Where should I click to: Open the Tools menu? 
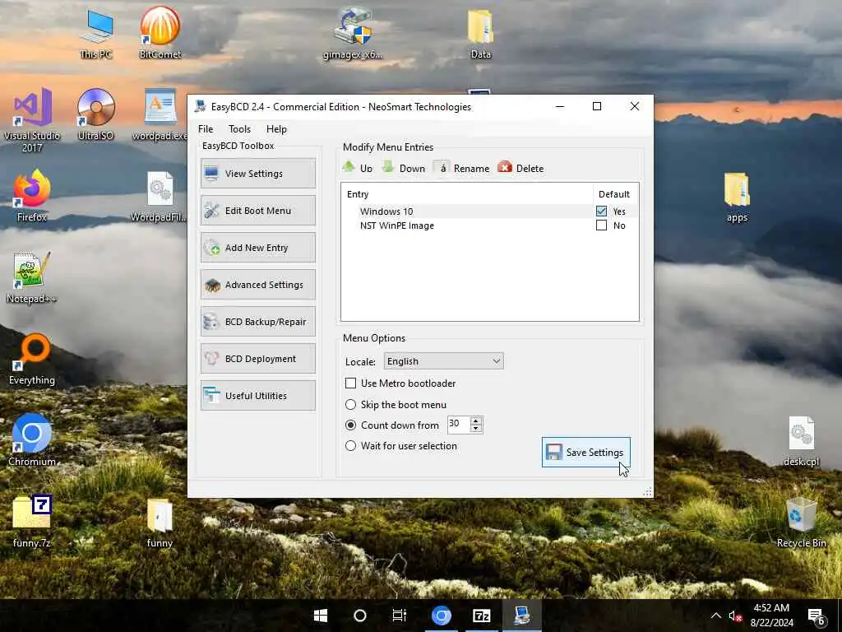coord(239,129)
